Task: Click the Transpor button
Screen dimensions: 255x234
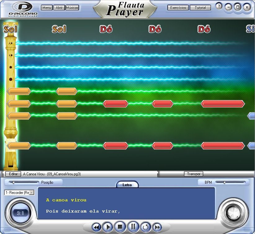Action: [194, 174]
